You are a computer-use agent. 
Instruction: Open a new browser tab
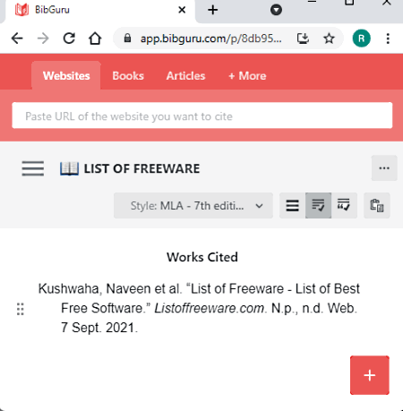pos(213,10)
